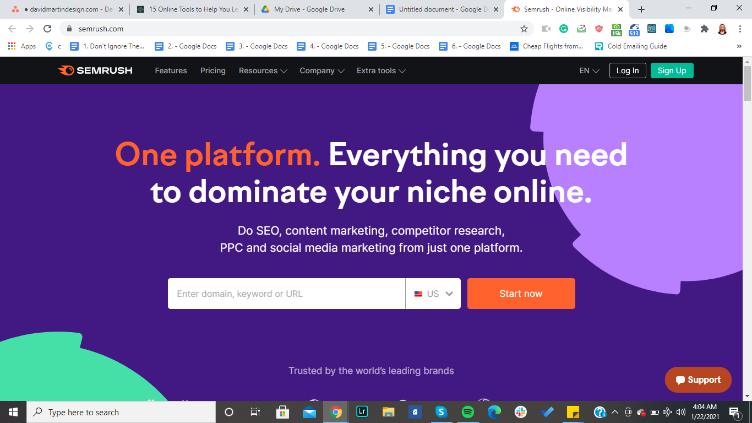
Task: Open the Extensions puzzle piece menu
Action: [x=704, y=29]
